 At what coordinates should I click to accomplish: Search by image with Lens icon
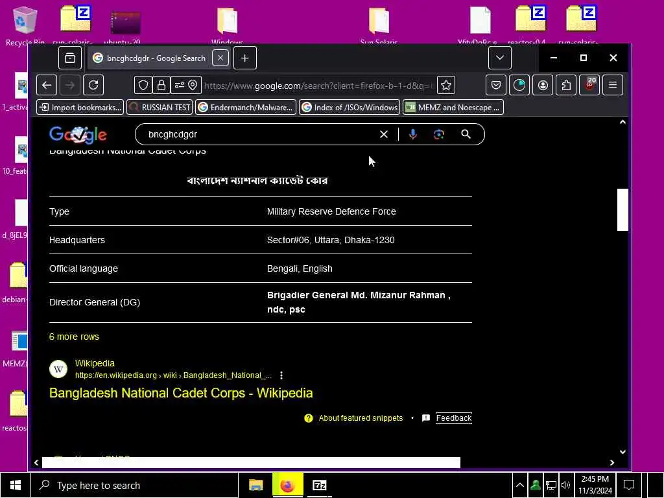(x=439, y=135)
